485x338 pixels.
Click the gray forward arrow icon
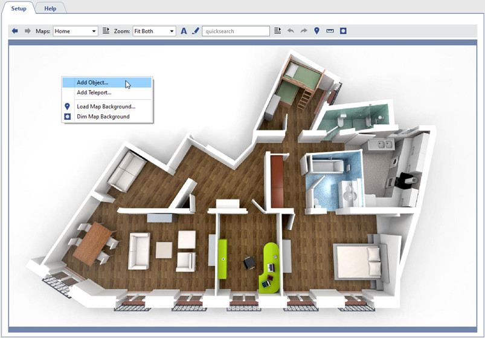coord(27,31)
